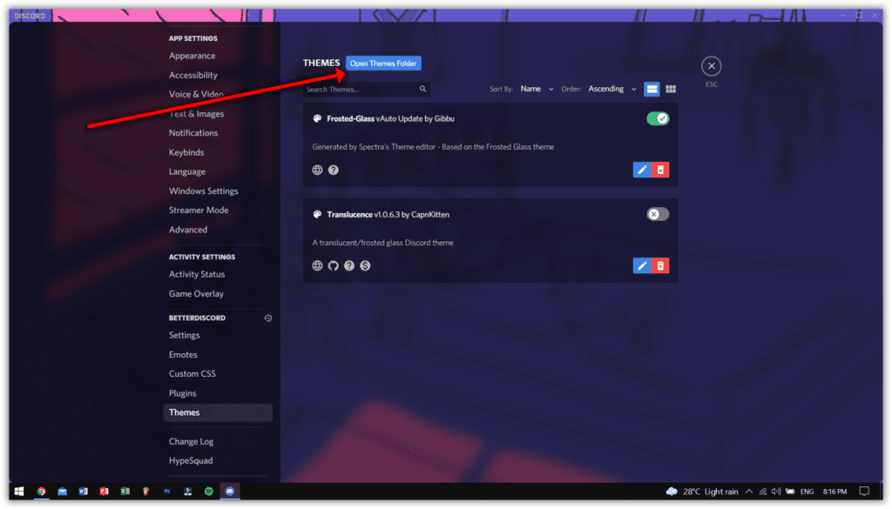Open Frosted-Glass support help icon

(x=334, y=170)
